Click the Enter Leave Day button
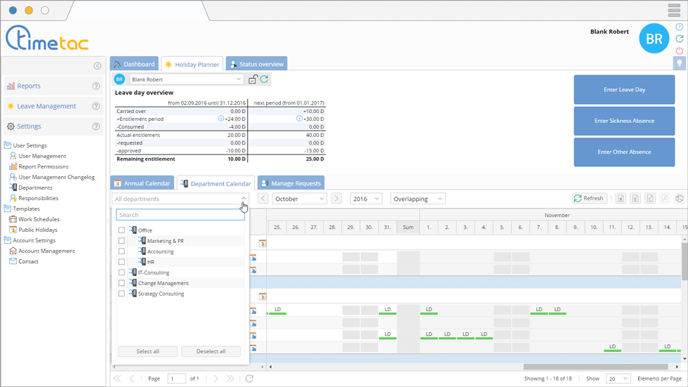The image size is (688, 387). pos(624,90)
